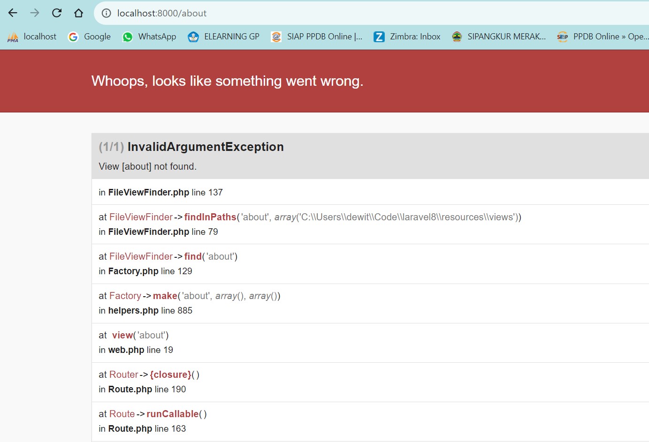Expand the Router closure trace entry
This screenshot has width=649, height=442.
[x=170, y=375]
